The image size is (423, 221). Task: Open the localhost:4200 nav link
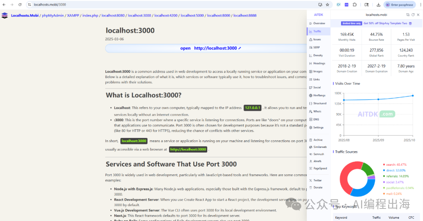click(x=166, y=15)
